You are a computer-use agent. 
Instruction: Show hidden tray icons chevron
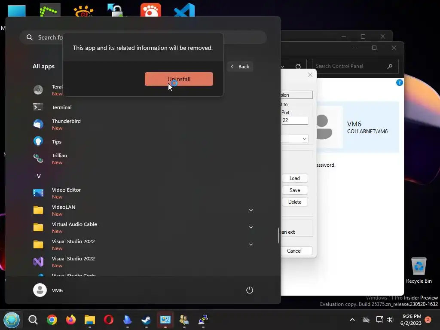(352, 320)
